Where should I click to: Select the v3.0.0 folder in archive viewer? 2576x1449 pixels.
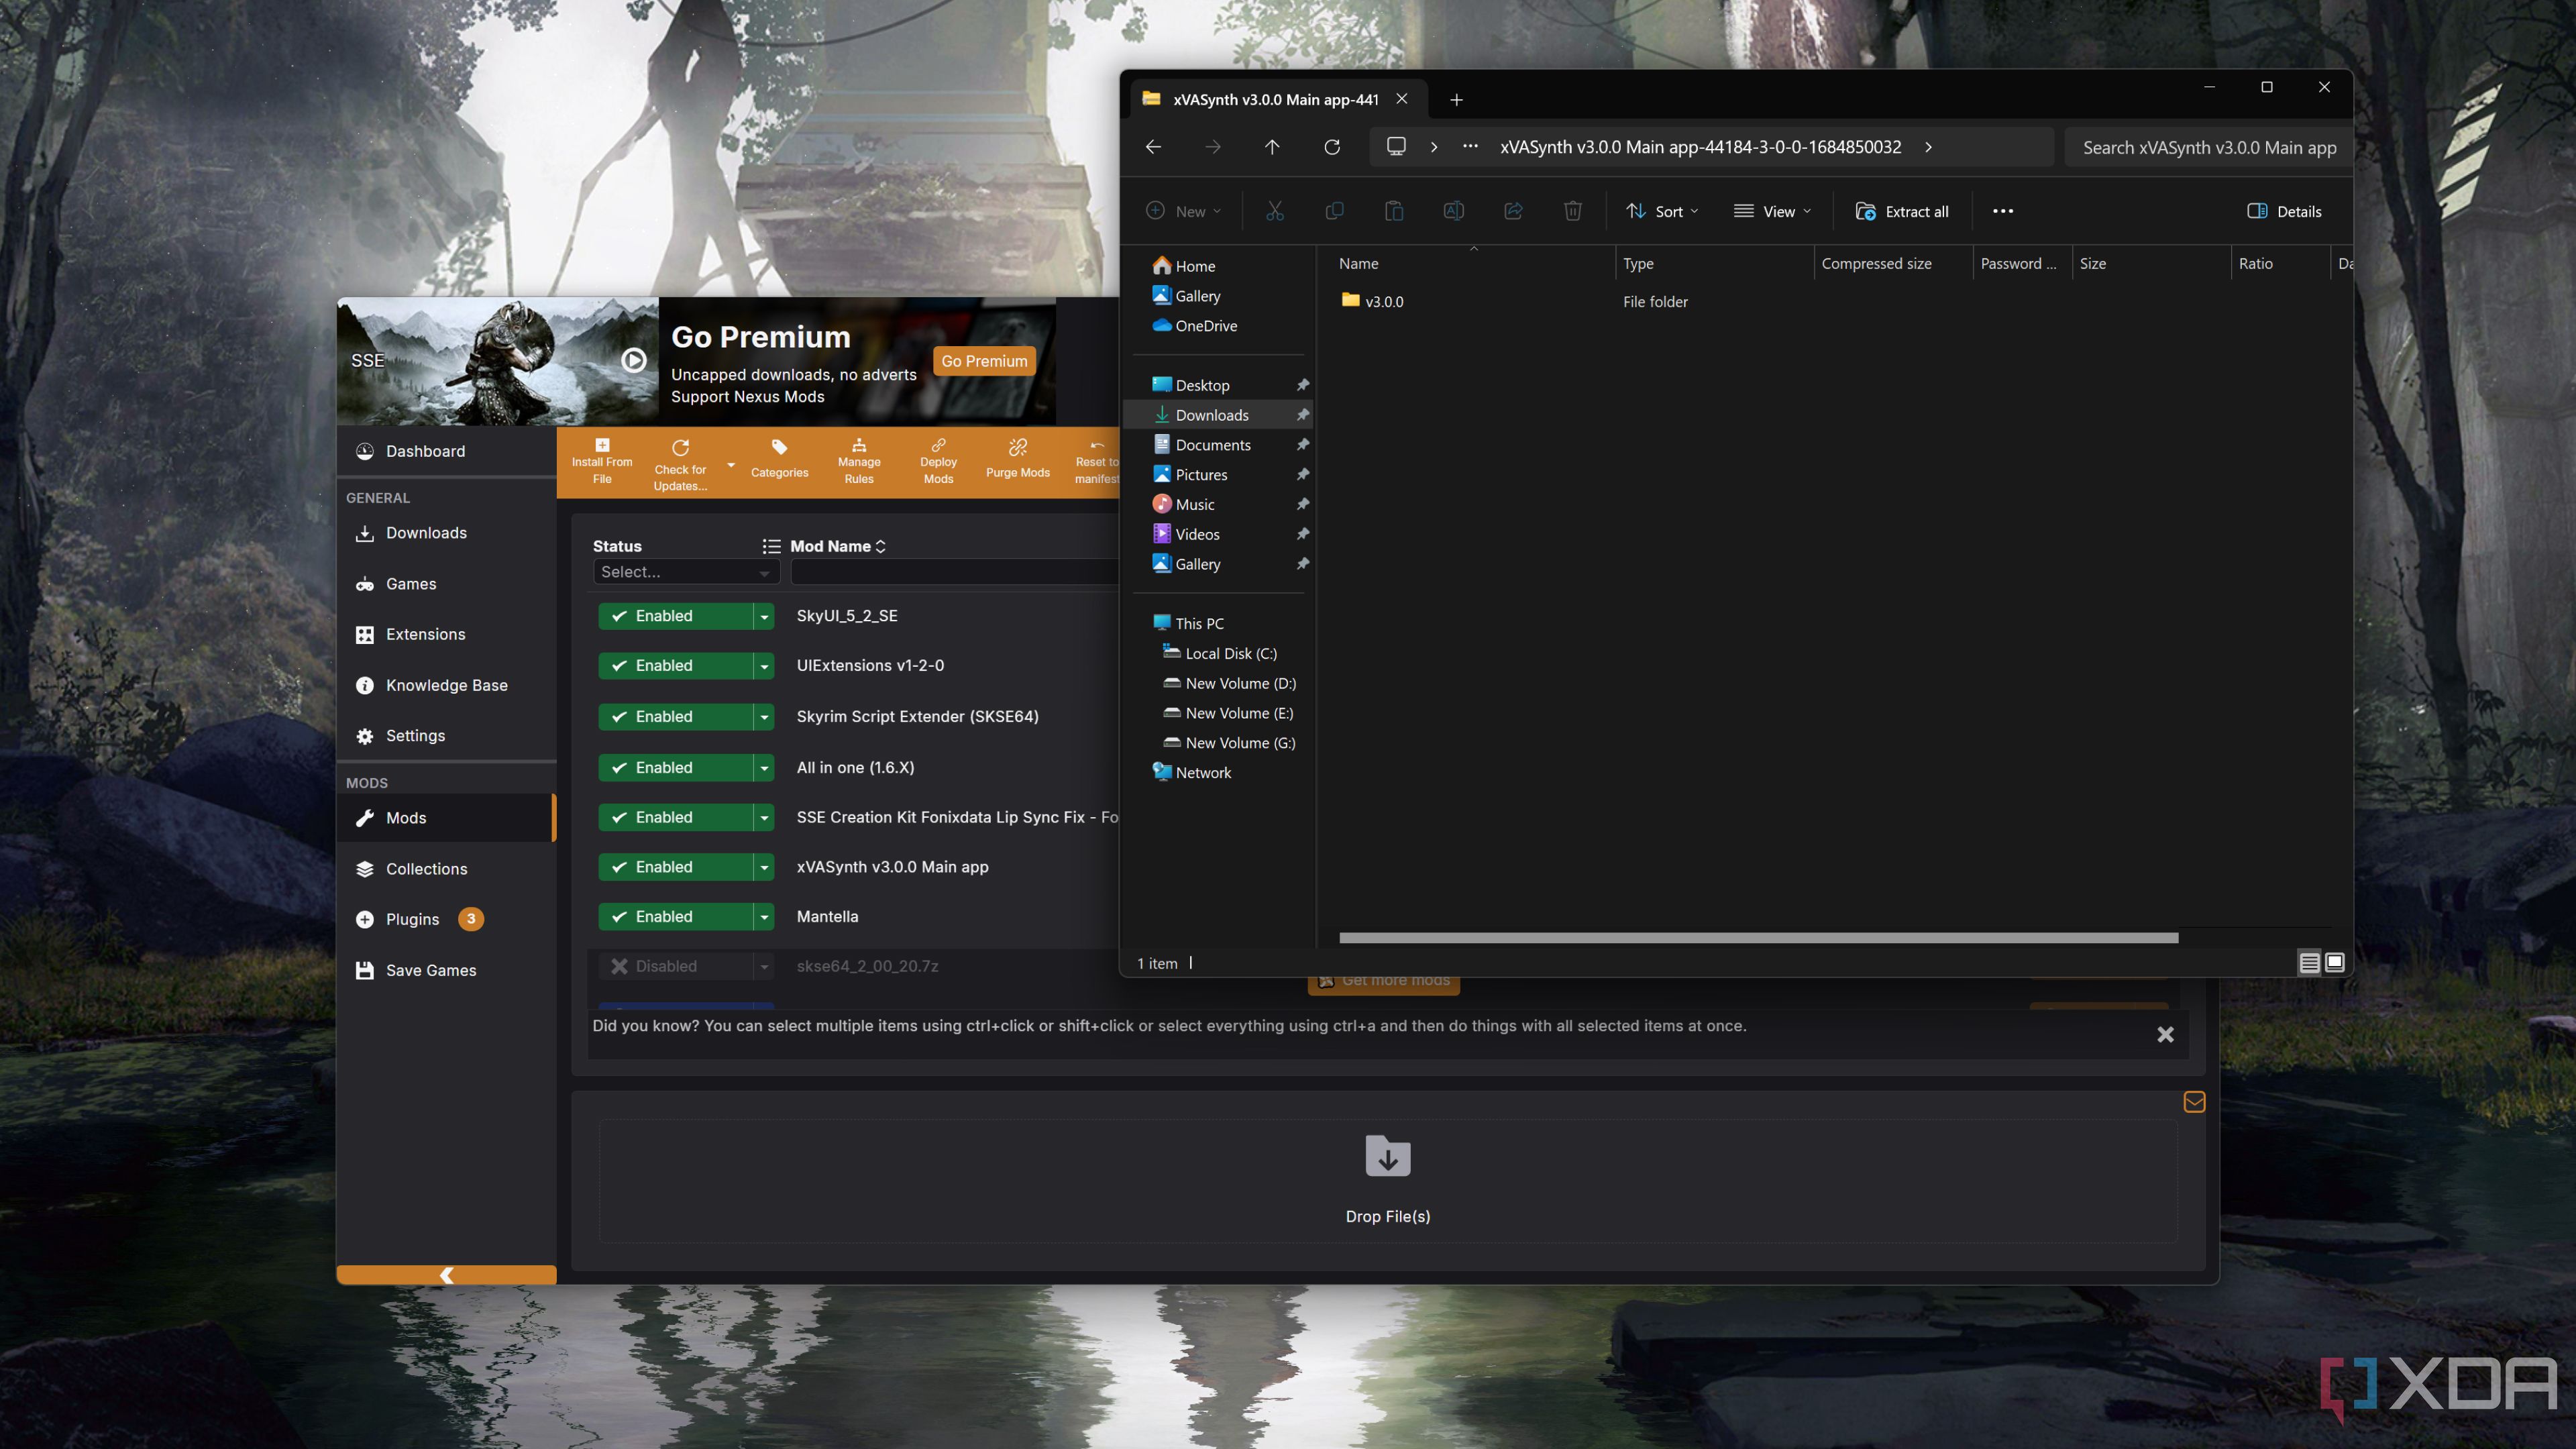1385,301
